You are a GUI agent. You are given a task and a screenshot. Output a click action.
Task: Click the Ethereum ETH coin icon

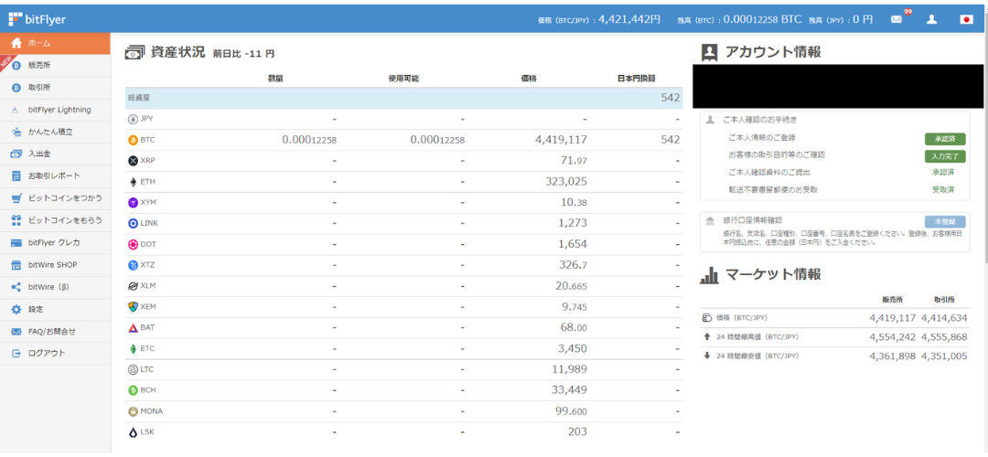133,182
